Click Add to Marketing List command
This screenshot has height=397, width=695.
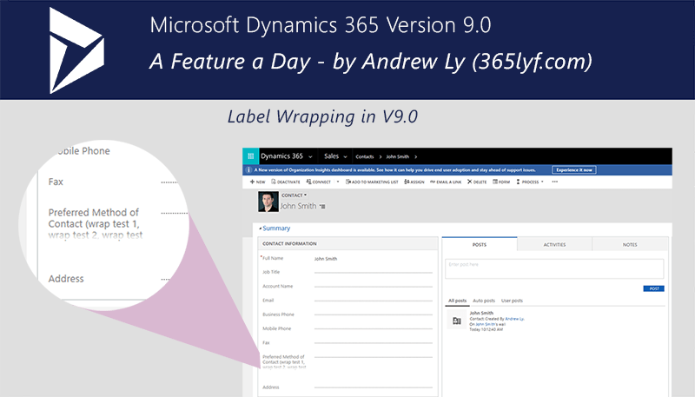(372, 182)
